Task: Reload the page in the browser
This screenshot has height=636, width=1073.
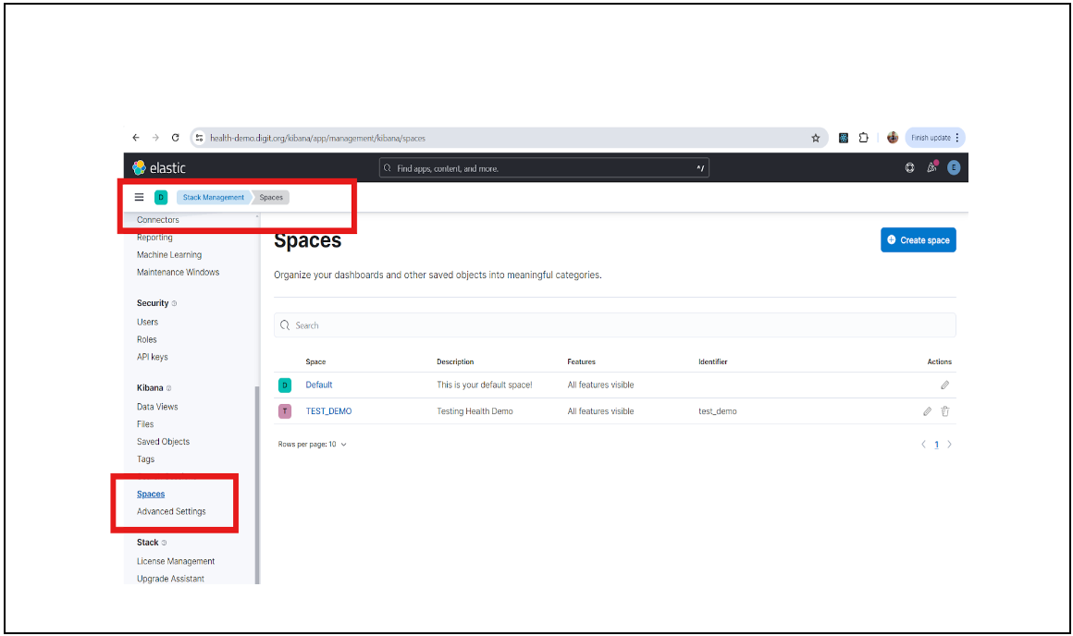Action: click(176, 138)
